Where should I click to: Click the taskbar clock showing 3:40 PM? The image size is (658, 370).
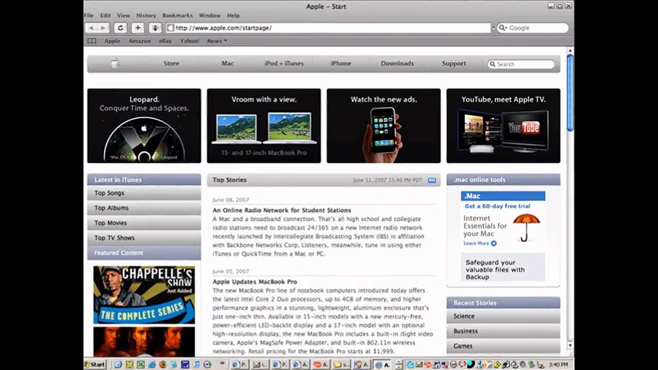[x=558, y=365]
